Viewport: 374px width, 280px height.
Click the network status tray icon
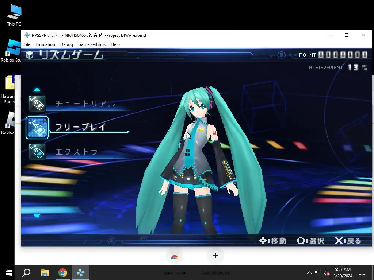[x=318, y=273]
